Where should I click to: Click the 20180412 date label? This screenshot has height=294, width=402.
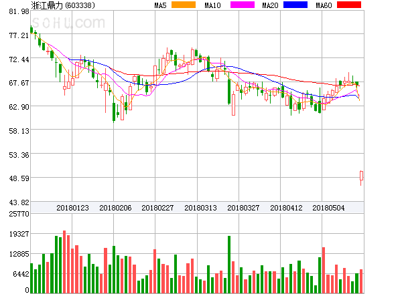286,208
